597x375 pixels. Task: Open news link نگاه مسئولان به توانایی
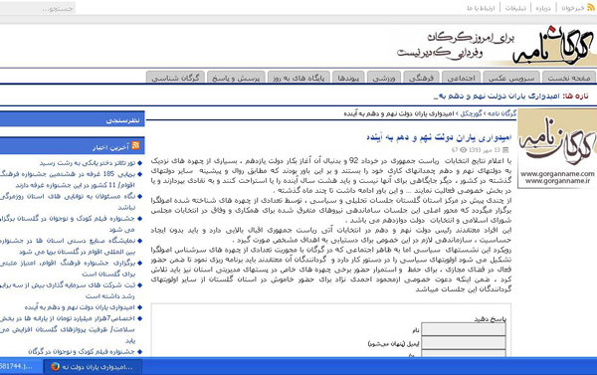pos(68,201)
